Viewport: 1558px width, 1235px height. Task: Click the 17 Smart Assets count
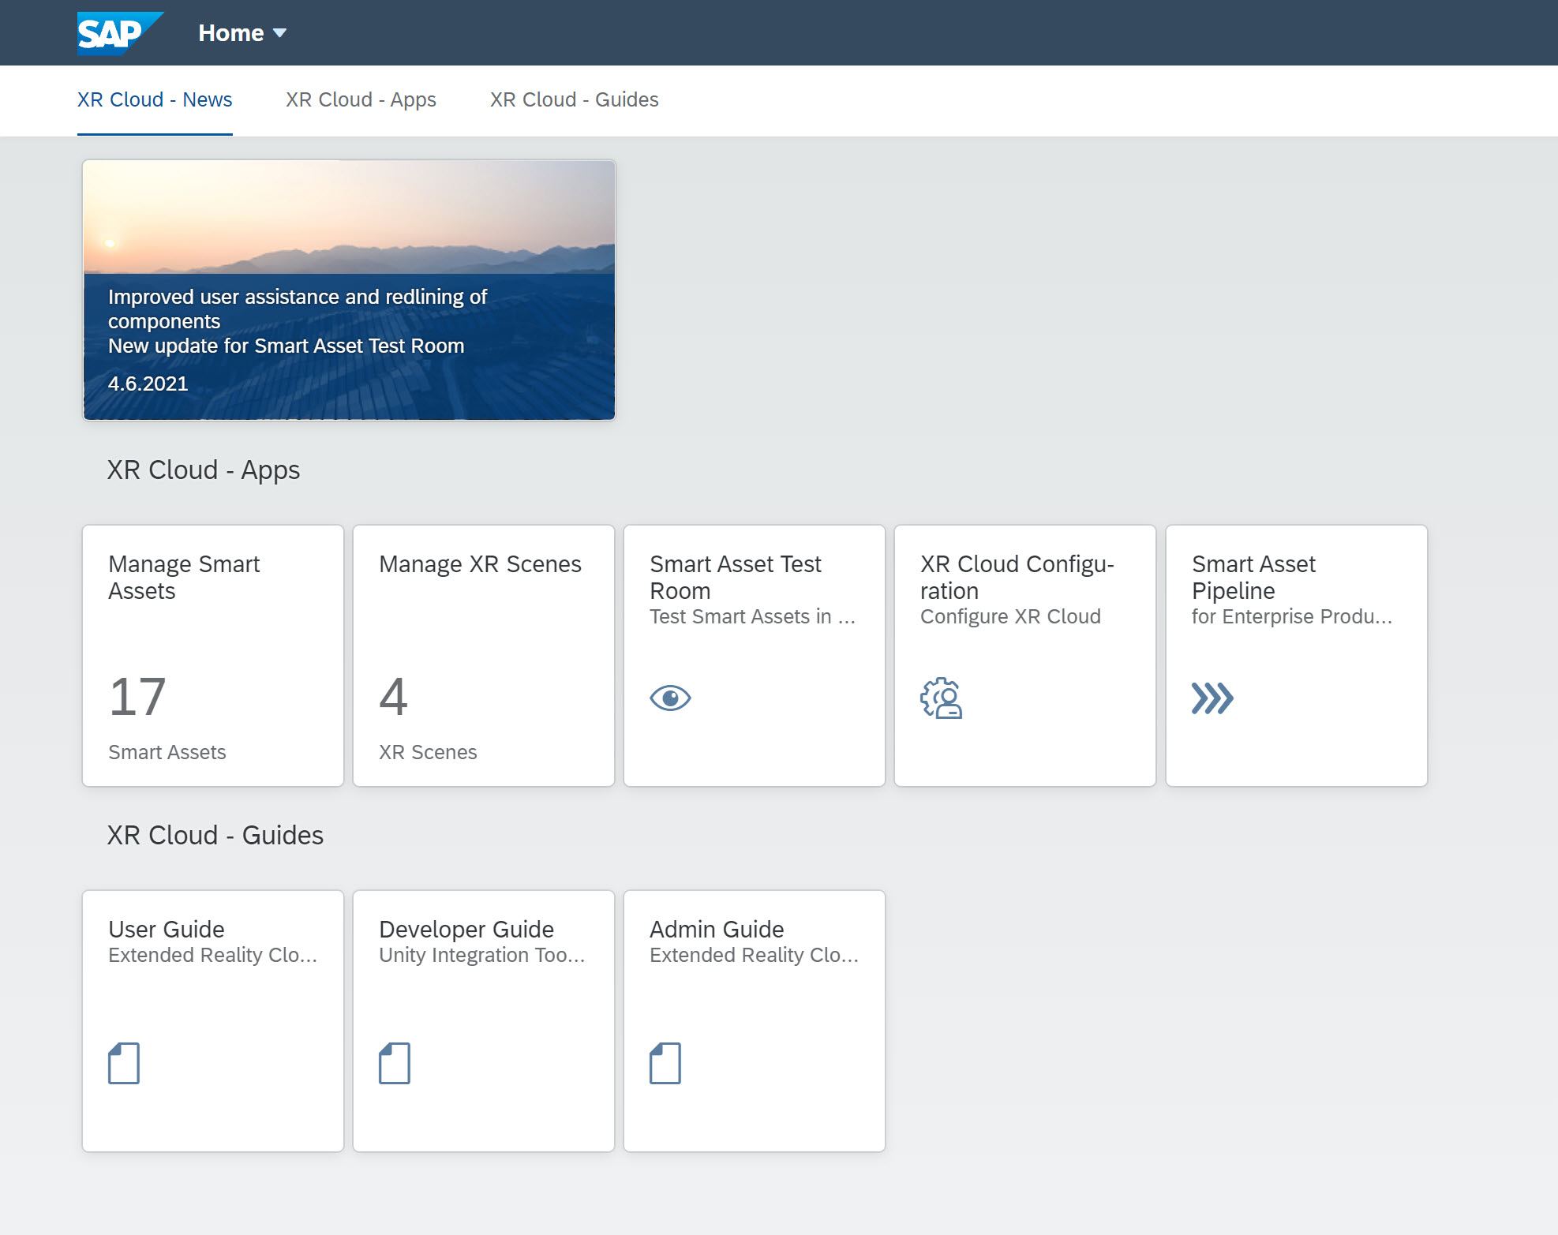(137, 697)
